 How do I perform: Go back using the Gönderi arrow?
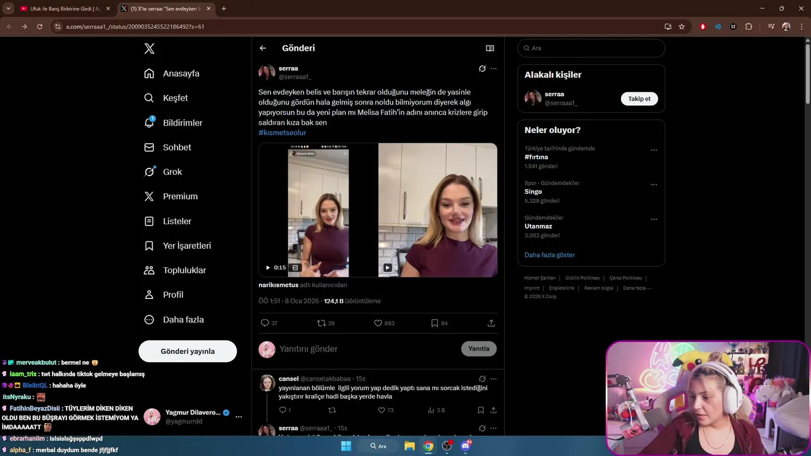pyautogui.click(x=263, y=48)
